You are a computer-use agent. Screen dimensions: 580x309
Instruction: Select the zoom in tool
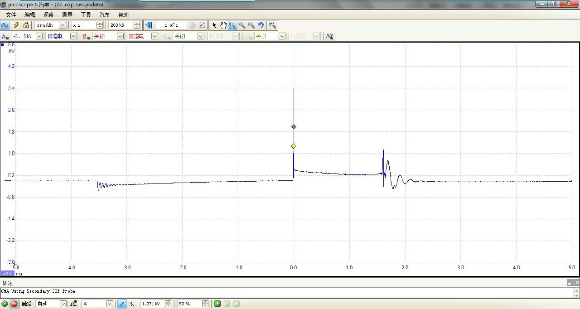(242, 25)
